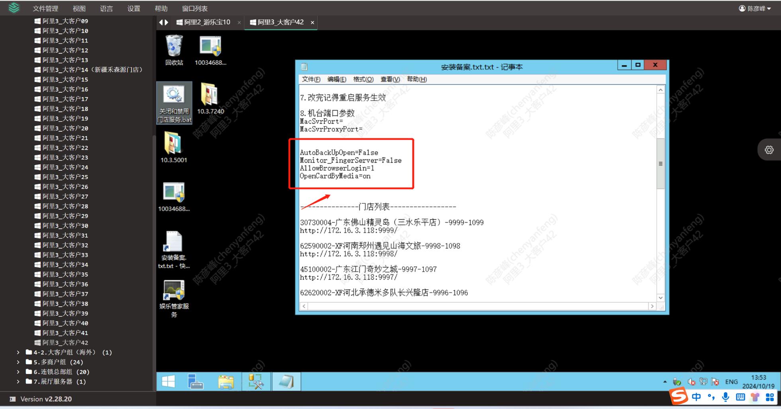This screenshot has width=781, height=409.
Task: Open the tools icon in remote taskbar
Action: tap(256, 382)
